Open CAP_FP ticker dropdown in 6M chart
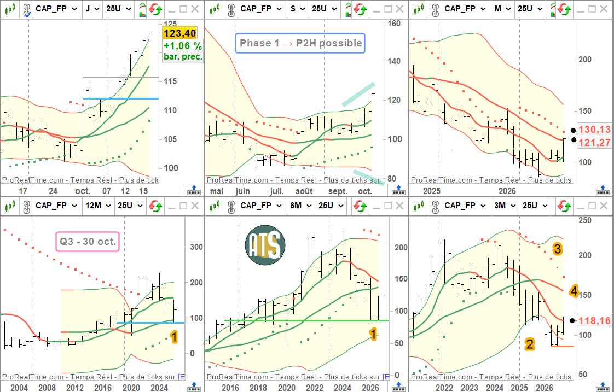The height and width of the screenshot is (392, 614). coord(261,206)
